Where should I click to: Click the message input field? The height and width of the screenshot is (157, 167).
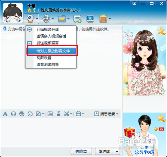click(60, 132)
